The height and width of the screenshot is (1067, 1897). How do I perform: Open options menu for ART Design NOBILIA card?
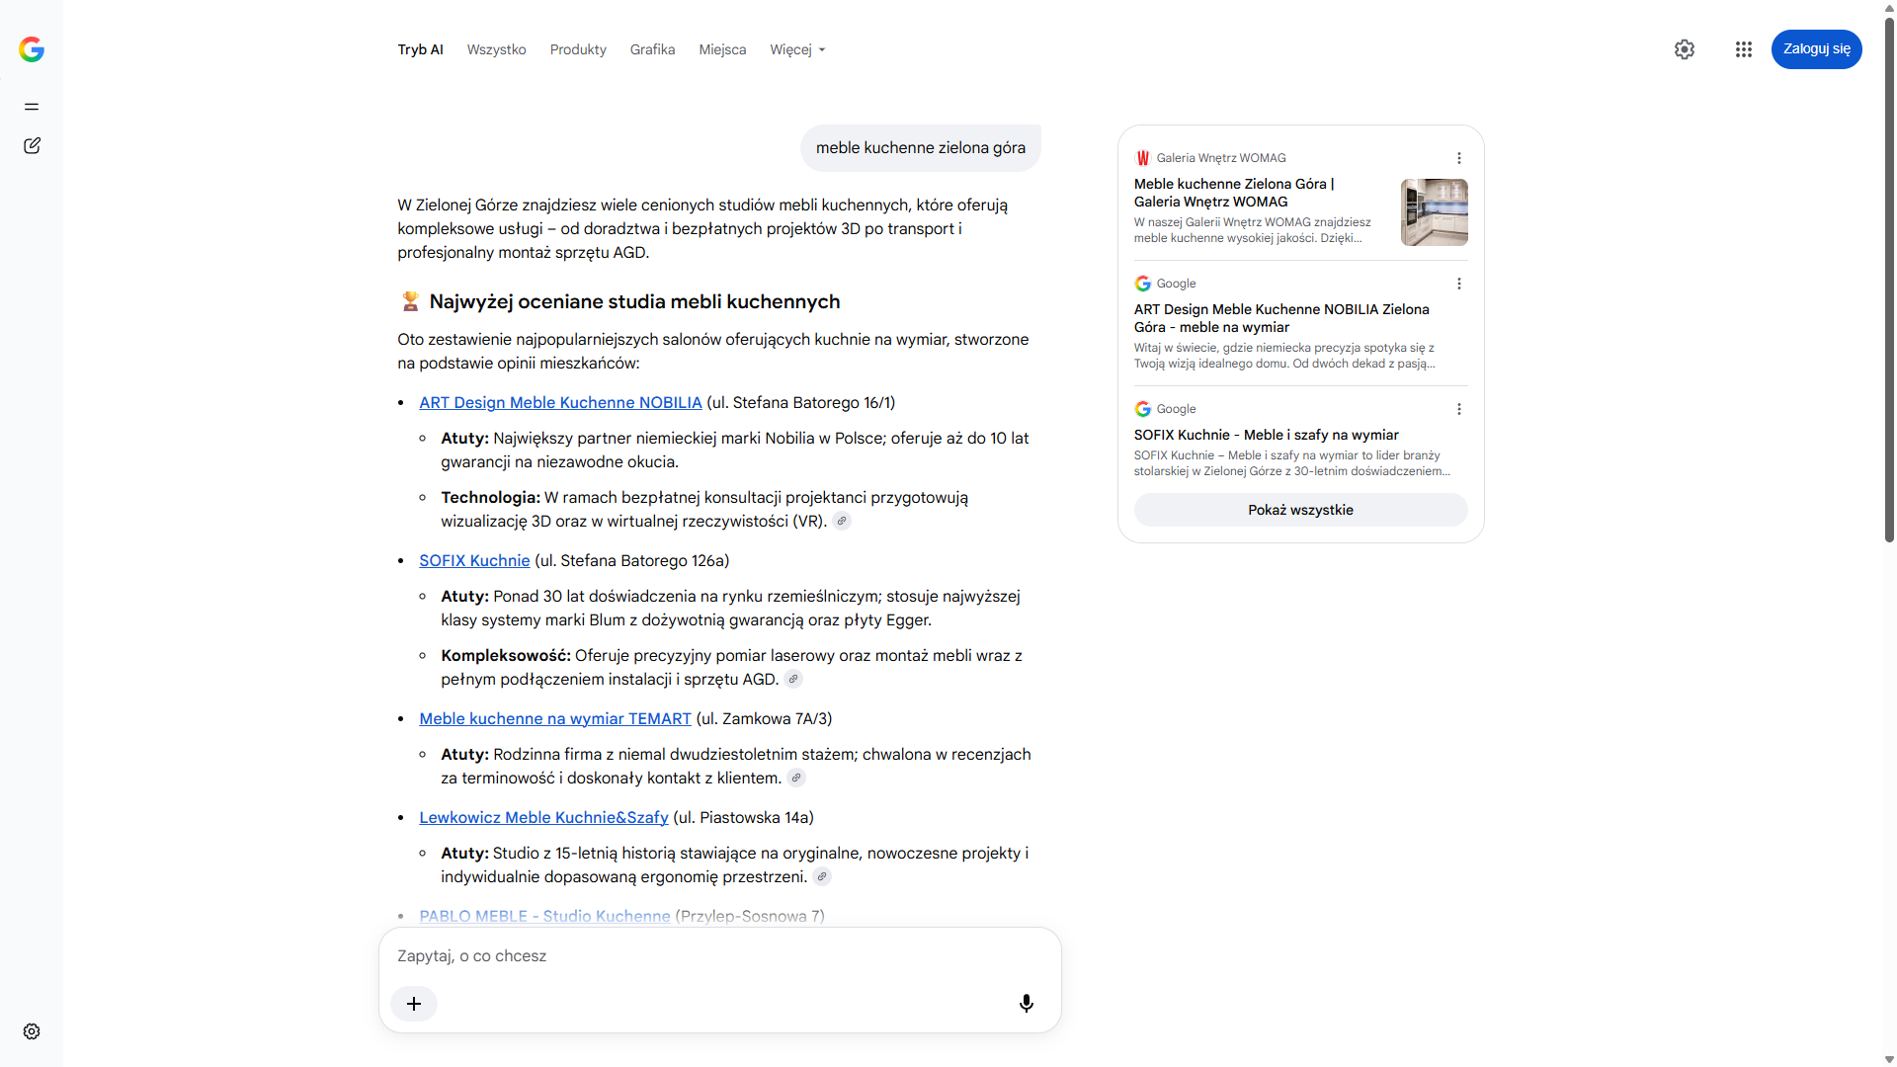[1458, 284]
